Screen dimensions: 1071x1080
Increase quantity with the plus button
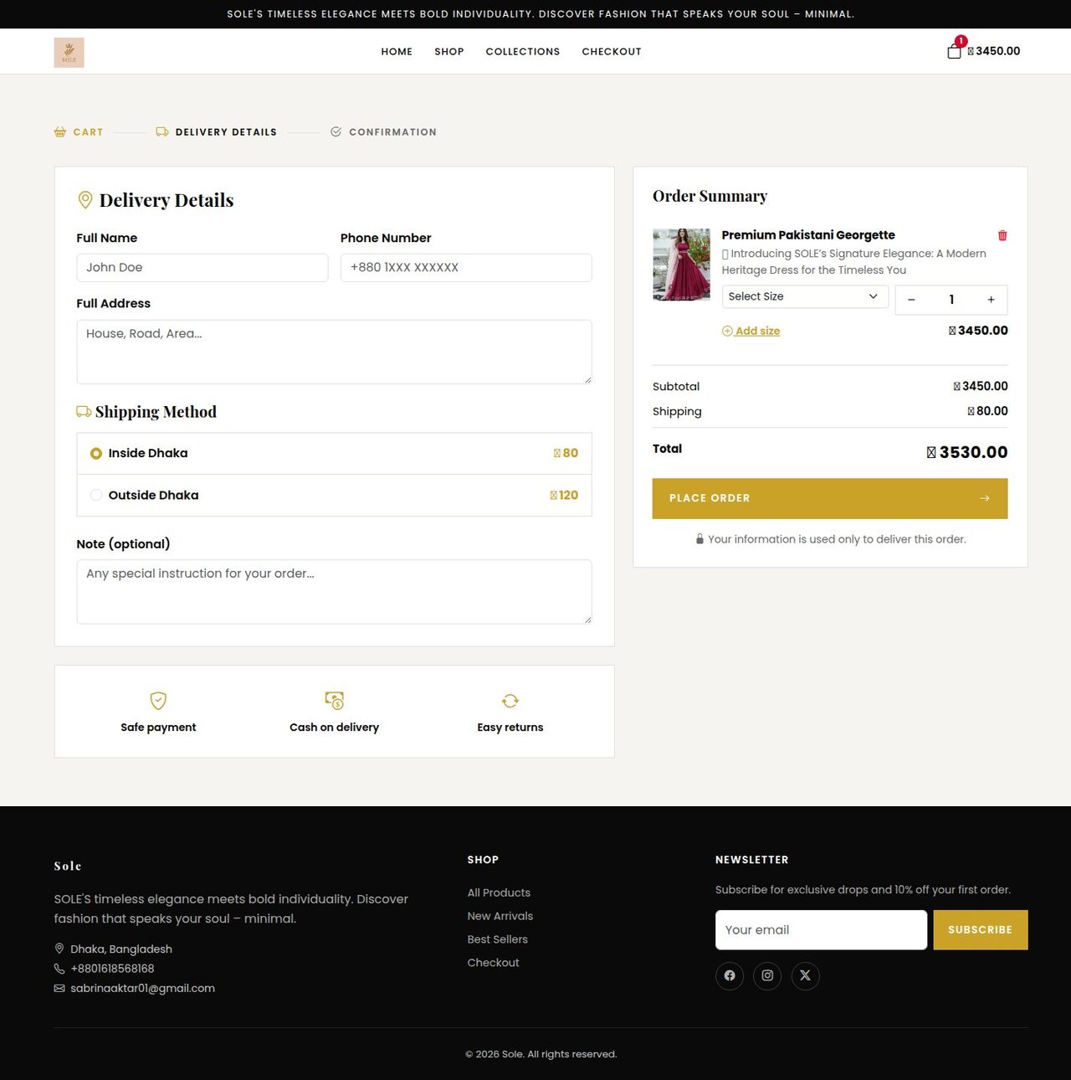coord(991,300)
